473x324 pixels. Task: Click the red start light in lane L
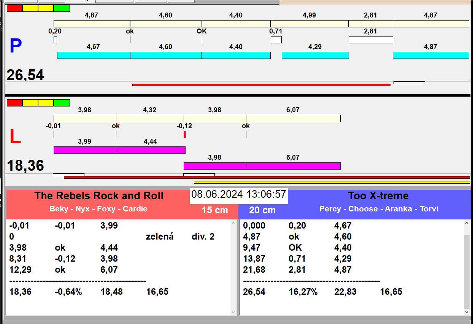click(14, 103)
